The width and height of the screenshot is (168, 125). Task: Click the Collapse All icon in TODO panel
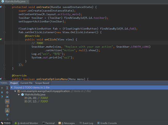coord(7,92)
